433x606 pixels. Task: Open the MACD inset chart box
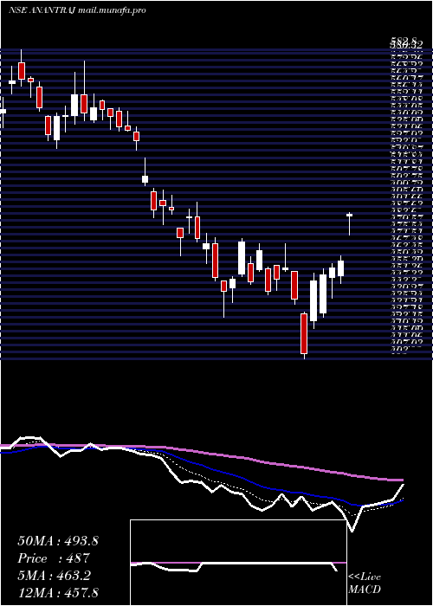pos(238,563)
